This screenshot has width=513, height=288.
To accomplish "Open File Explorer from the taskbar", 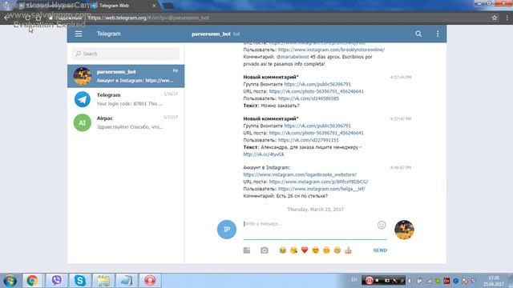I will coord(103,281).
